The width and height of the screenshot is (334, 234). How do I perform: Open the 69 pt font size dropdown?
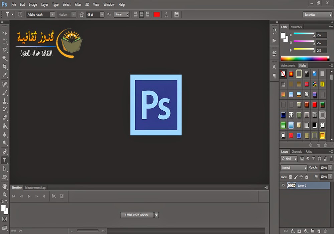click(x=102, y=14)
